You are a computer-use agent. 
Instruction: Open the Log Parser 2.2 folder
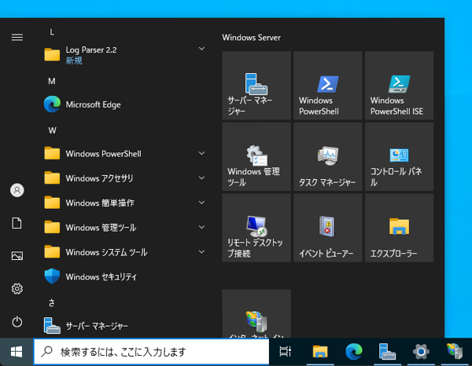tap(125, 55)
